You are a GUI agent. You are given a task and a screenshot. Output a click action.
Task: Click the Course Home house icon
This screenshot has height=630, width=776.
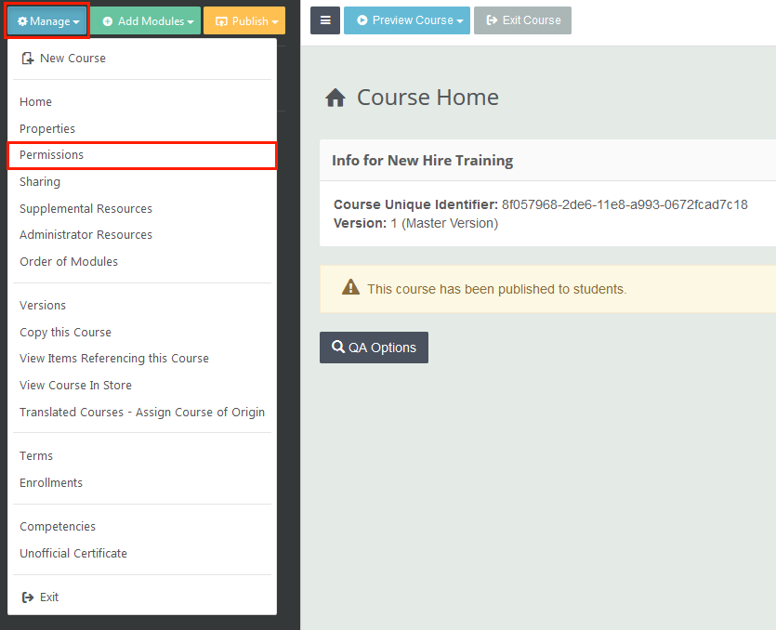point(335,98)
